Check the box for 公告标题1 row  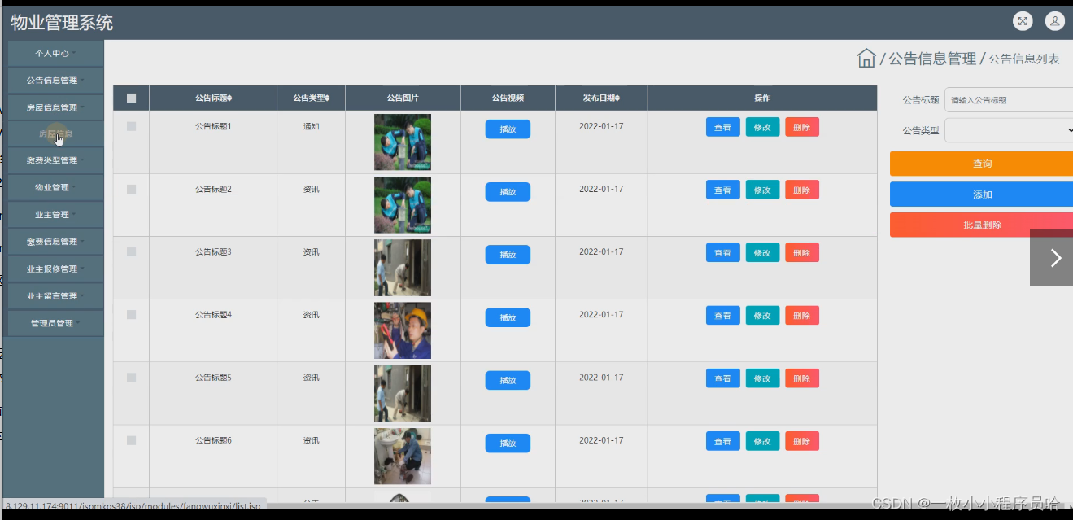(x=132, y=126)
